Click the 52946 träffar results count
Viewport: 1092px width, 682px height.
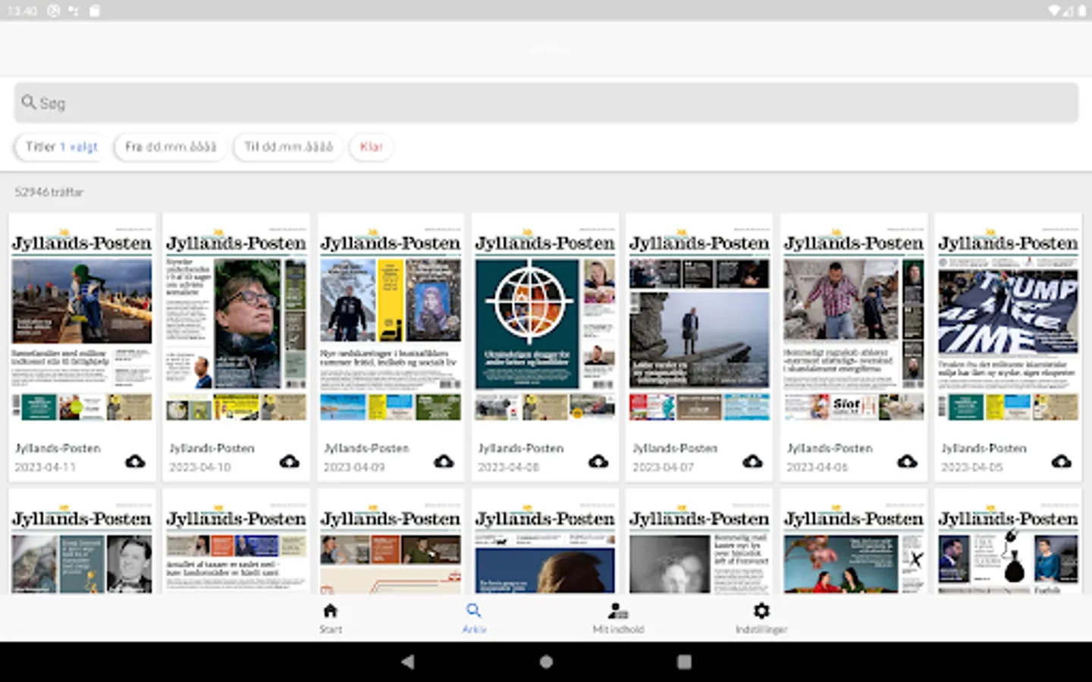(49, 192)
